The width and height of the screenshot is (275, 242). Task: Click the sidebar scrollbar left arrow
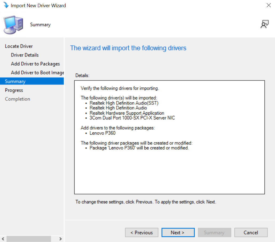point(3,239)
